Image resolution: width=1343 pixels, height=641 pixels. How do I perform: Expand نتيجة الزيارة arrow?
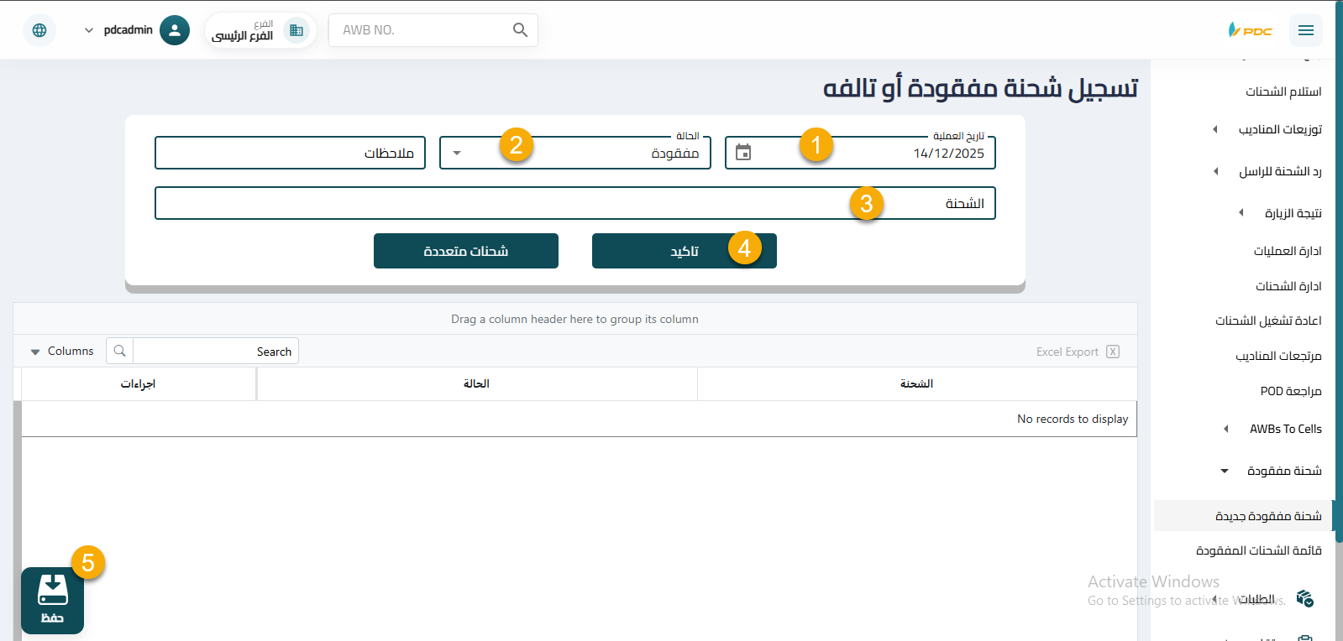click(1241, 212)
